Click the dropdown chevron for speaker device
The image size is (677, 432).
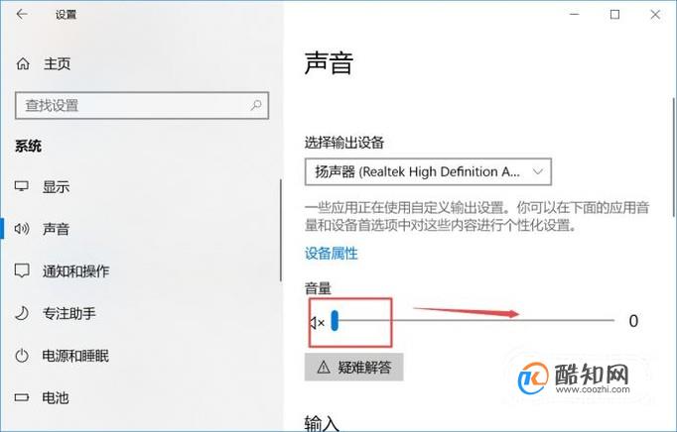coord(538,172)
